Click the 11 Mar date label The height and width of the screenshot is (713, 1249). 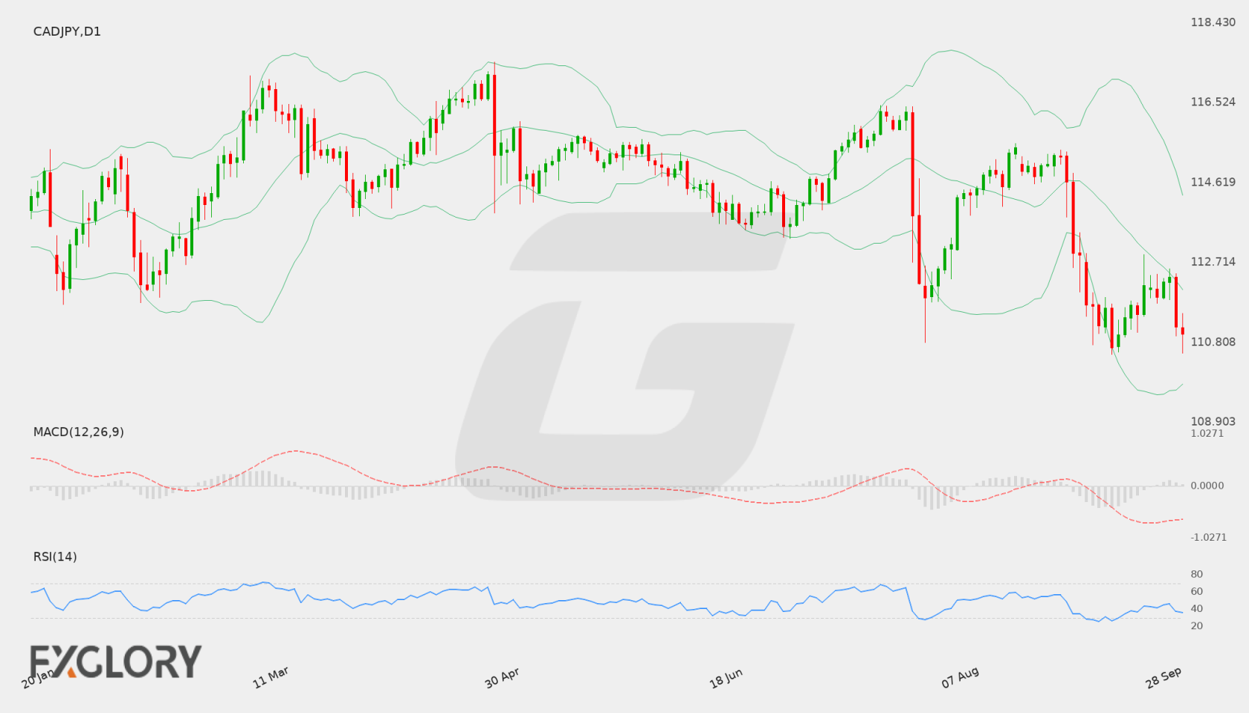[x=271, y=677]
